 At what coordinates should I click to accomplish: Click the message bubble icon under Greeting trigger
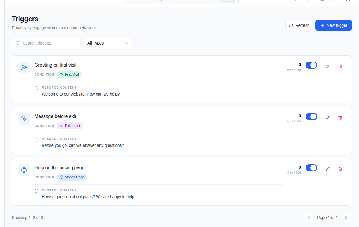(37, 88)
